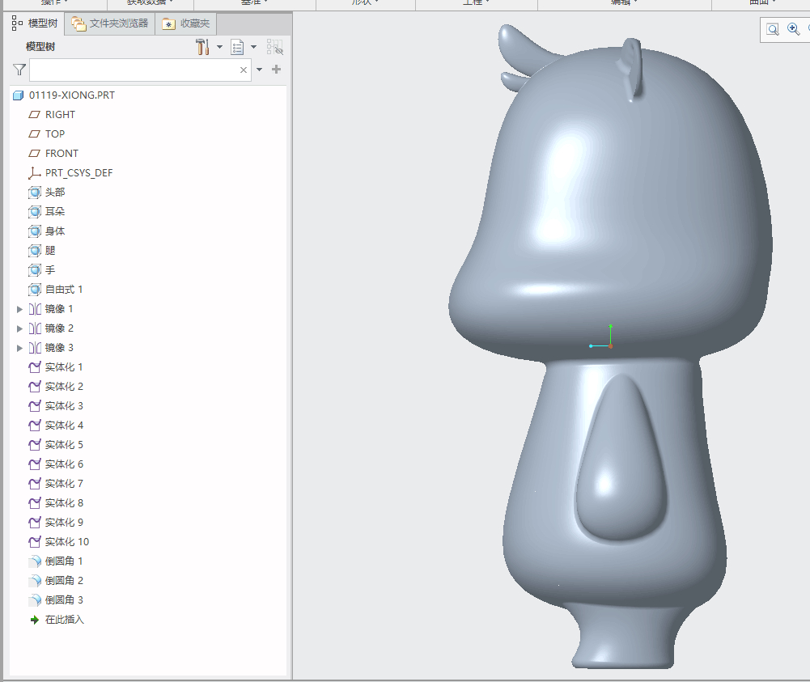Expand the 镜像 2 node
This screenshot has width=810, height=682.
coord(19,328)
